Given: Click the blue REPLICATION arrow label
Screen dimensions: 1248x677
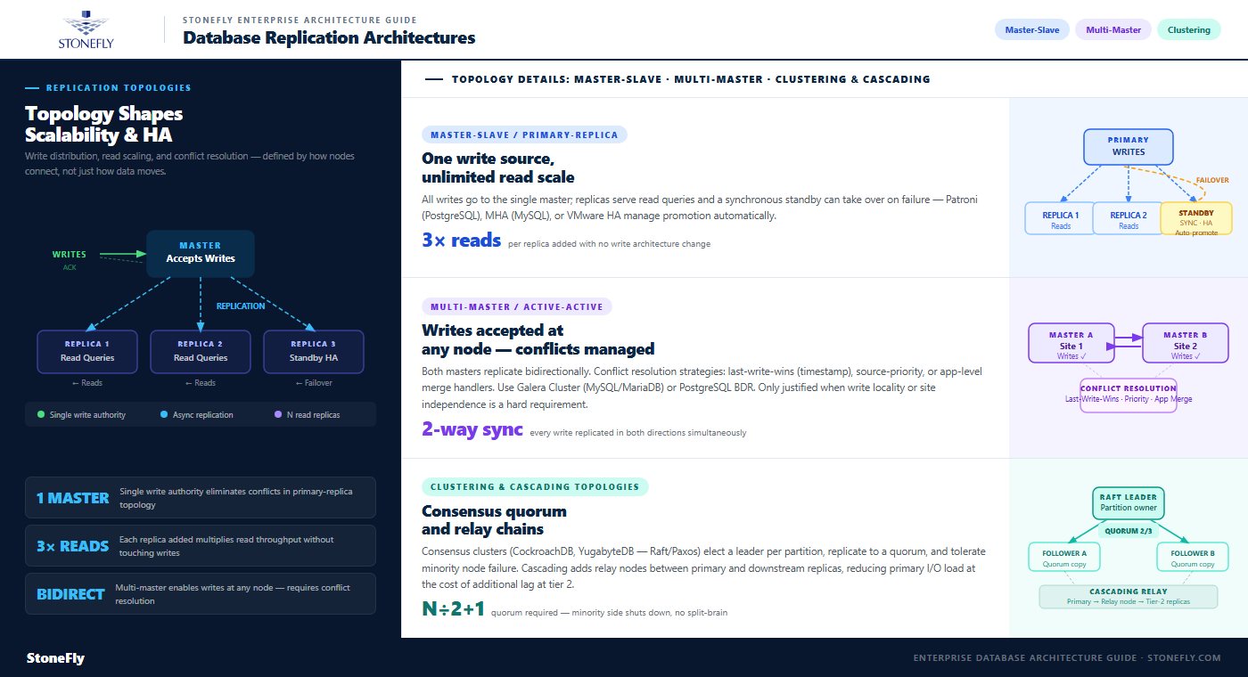Looking at the screenshot, I should [x=241, y=306].
